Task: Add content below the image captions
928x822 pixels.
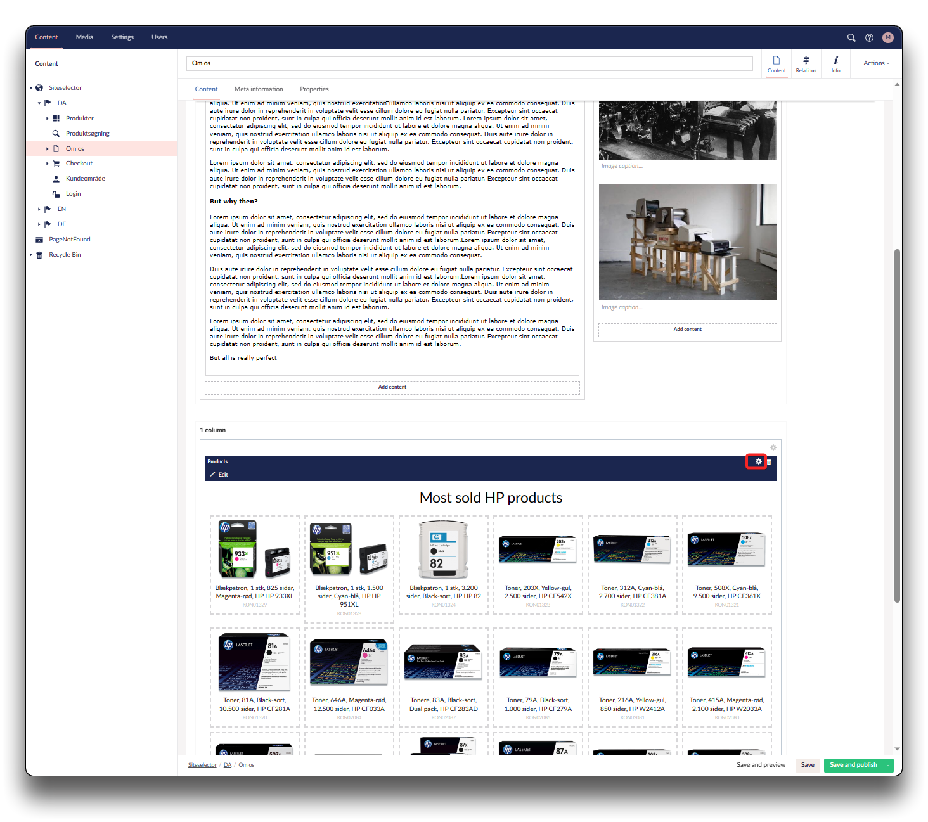Action: point(687,330)
